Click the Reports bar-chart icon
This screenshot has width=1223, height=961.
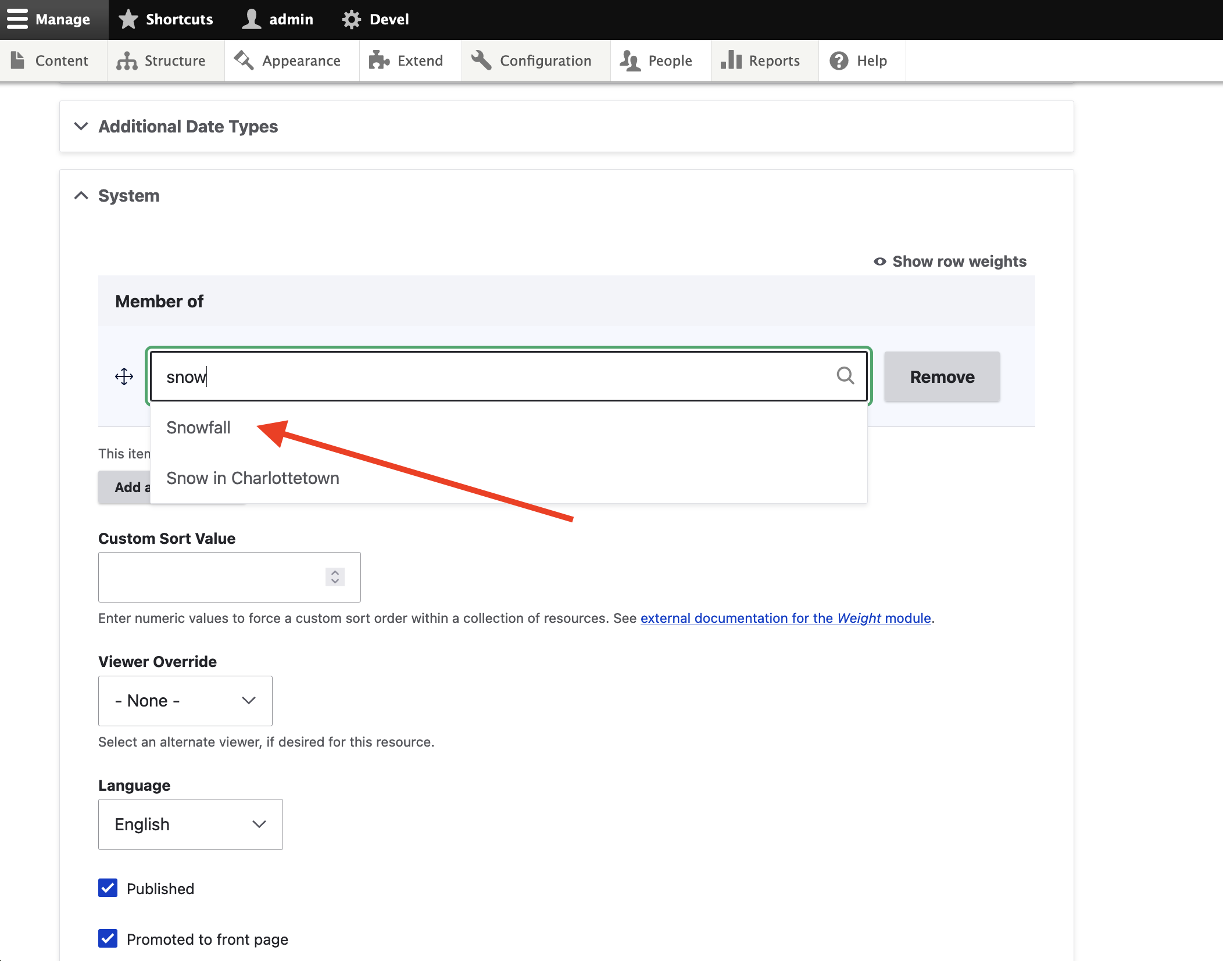click(x=731, y=60)
